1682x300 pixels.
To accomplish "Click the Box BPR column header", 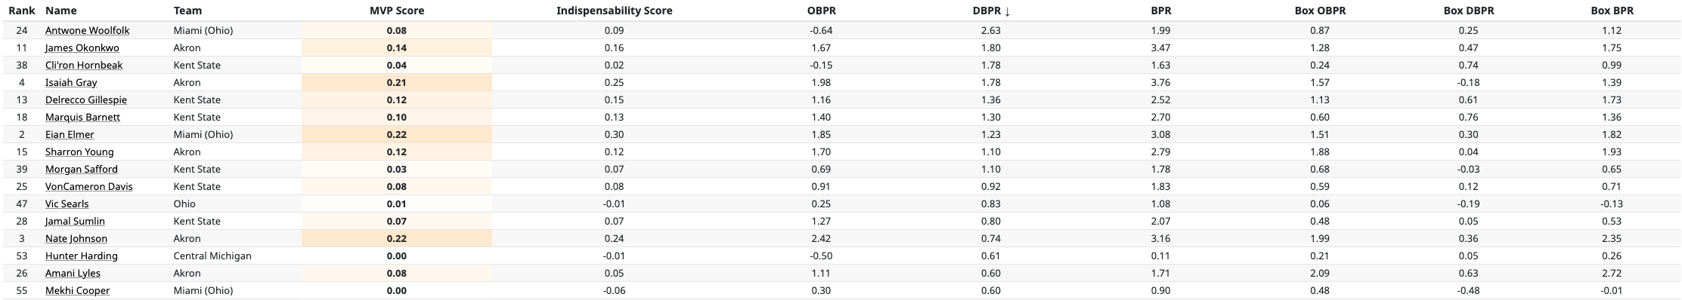I will [x=1611, y=11].
